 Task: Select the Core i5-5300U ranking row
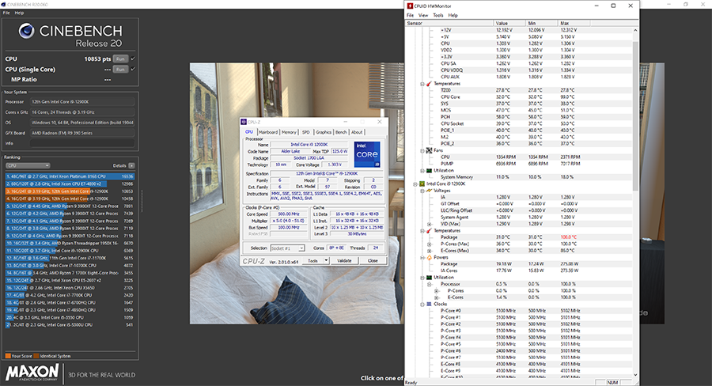[70, 324]
